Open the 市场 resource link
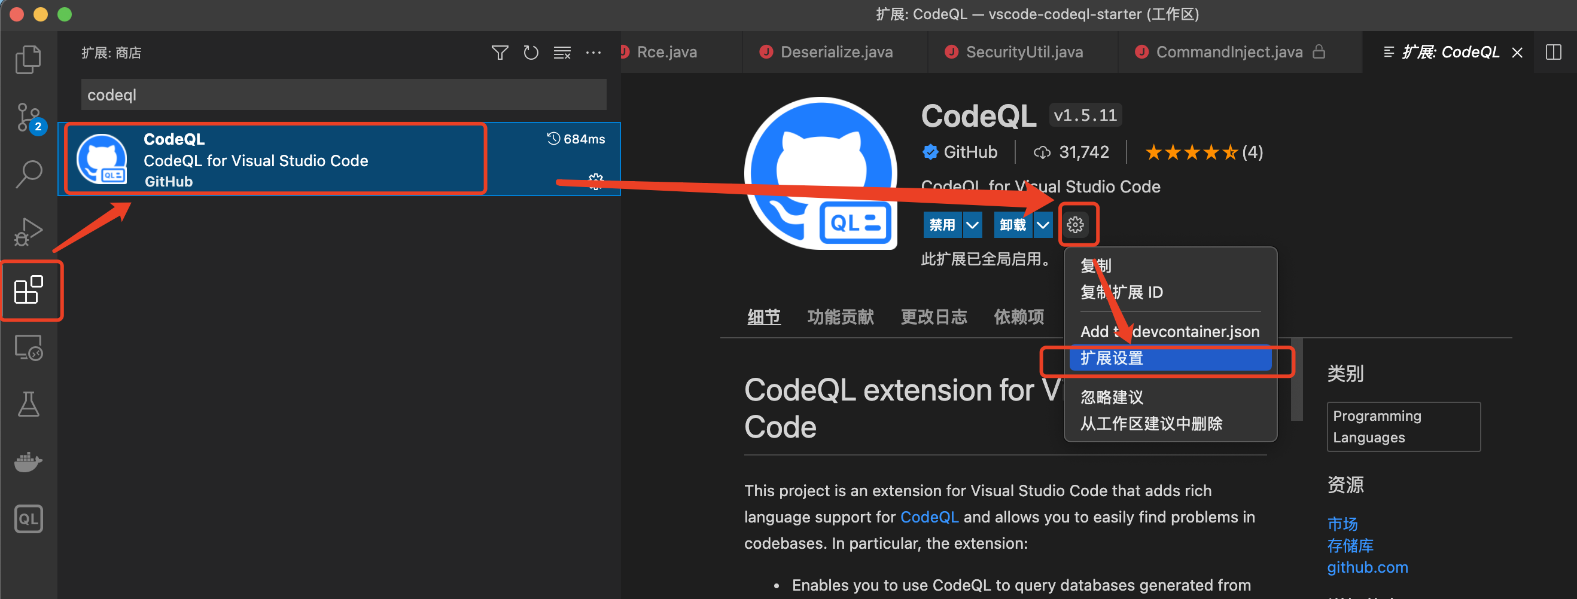This screenshot has width=1577, height=599. [1342, 524]
